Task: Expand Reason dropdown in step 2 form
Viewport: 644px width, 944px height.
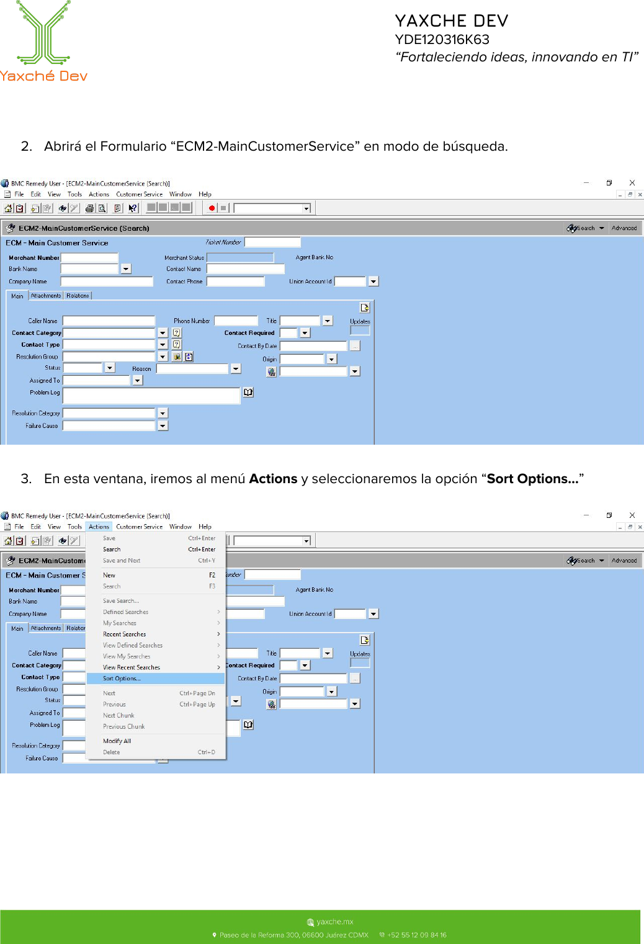Action: [x=236, y=368]
